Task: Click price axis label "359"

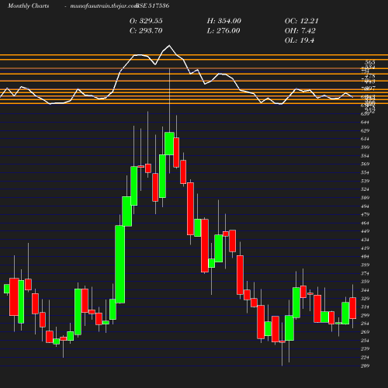Action: coord(365,282)
